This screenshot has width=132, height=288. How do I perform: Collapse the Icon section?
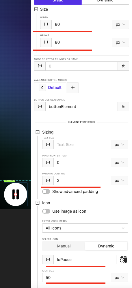pos(38,203)
